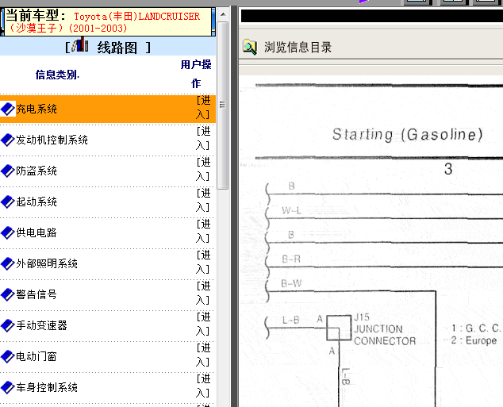Image resolution: width=503 pixels, height=407 pixels.
Task: Click the left panel scrollbar up arrow
Action: click(223, 14)
